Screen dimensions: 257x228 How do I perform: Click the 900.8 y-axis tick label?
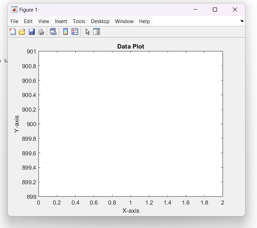[29, 66]
